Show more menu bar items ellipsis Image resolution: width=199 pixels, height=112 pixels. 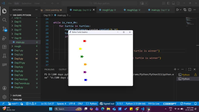click(44, 3)
